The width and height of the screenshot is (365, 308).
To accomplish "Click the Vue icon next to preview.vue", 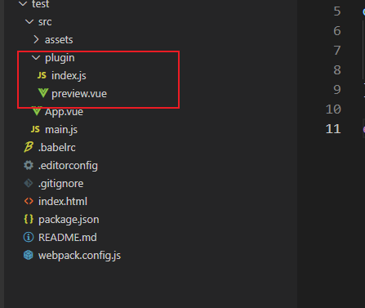I will pos(43,93).
